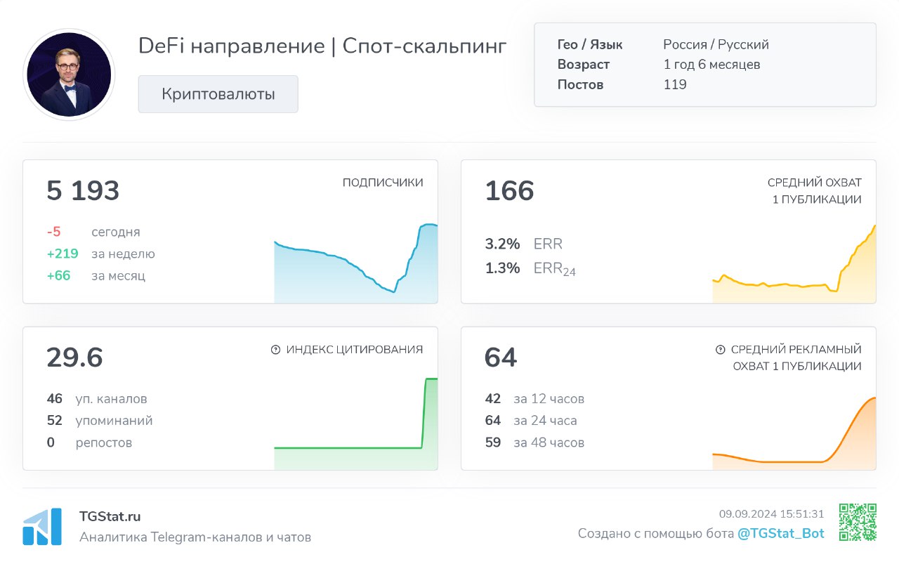Image resolution: width=899 pixels, height=564 pixels.
Task: Click the 1 год 6 месяцев value
Action: [x=711, y=65]
